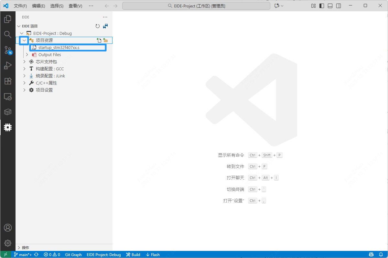Screen dimensions: 388x258
Task: Collapse the 项目资源 tree node
Action: (x=24, y=40)
